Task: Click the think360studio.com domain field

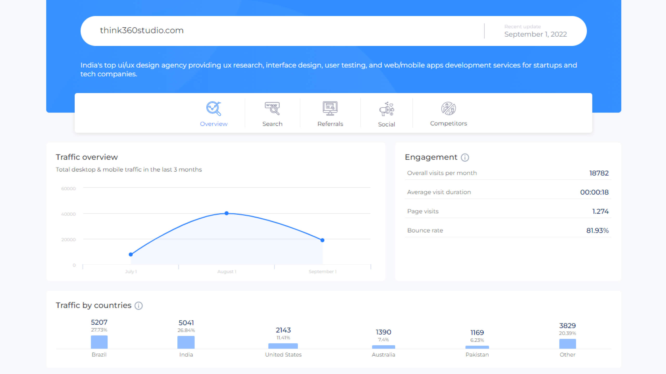Action: click(x=142, y=30)
